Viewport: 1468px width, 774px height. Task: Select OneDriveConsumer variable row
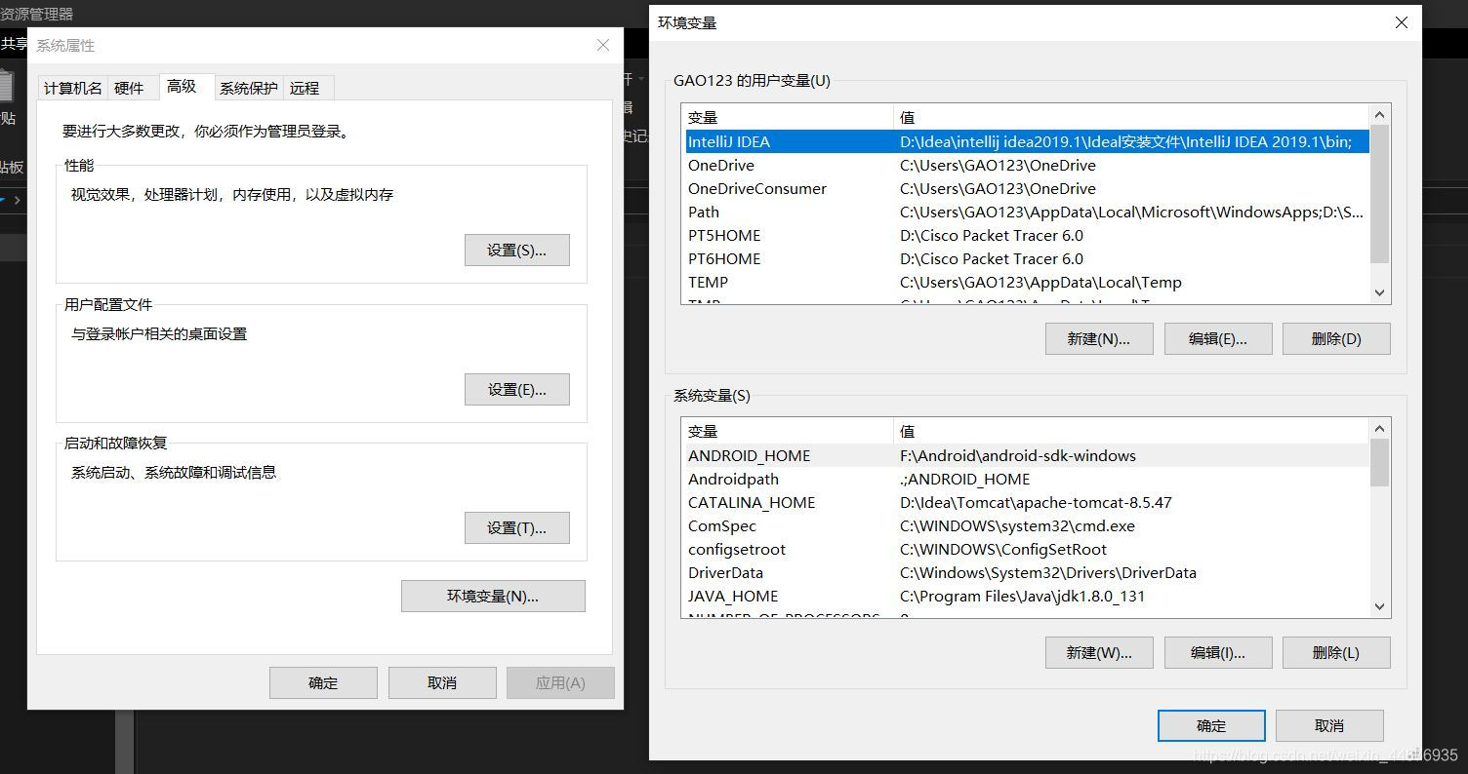point(1025,188)
